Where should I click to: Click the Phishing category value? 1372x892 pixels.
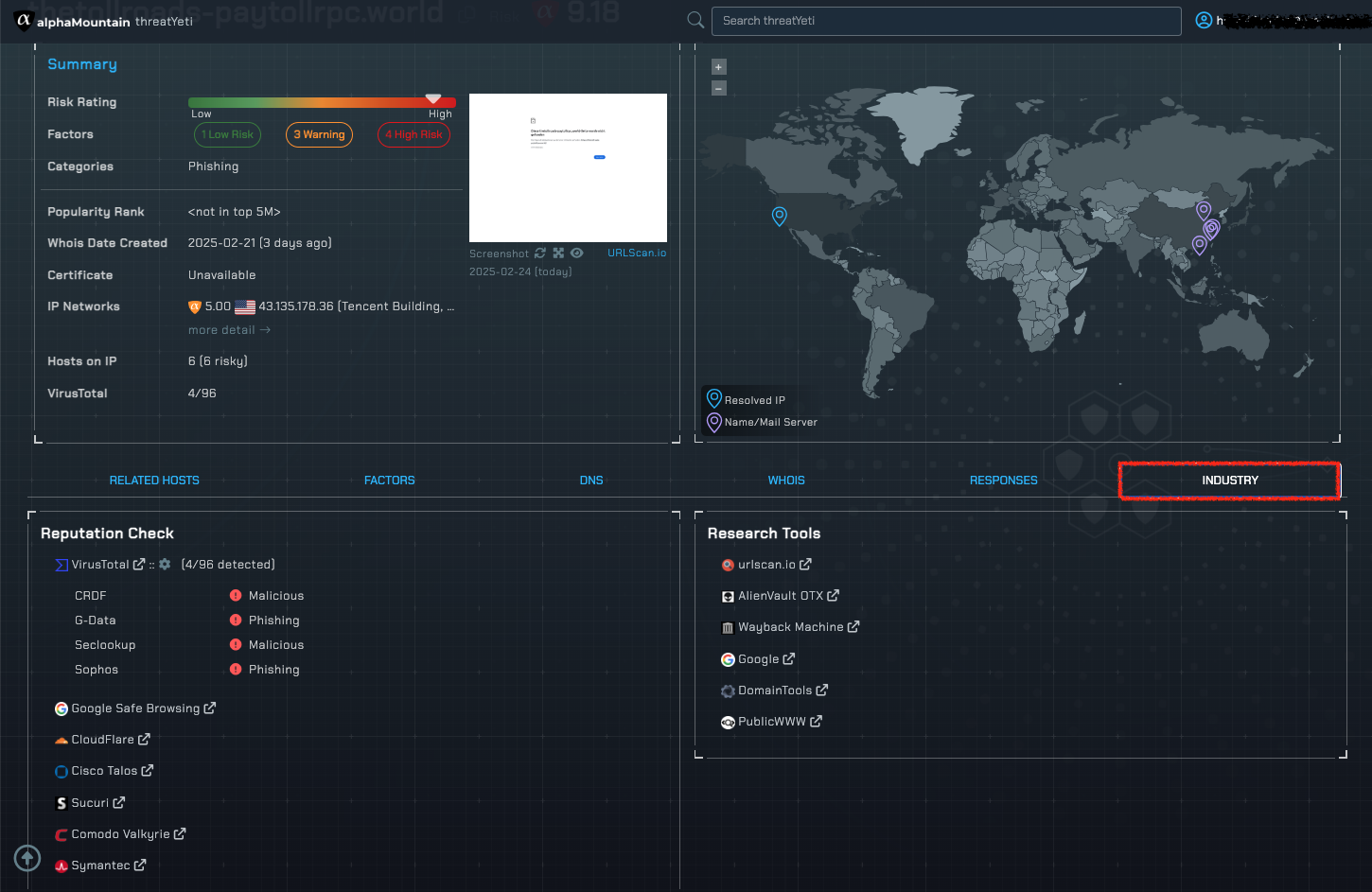[x=214, y=166]
